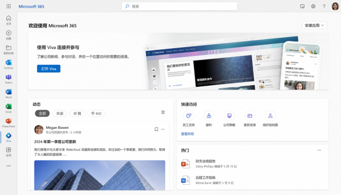Open 福利 quick access icon
Screen dimensions: 341x195
point(209,116)
